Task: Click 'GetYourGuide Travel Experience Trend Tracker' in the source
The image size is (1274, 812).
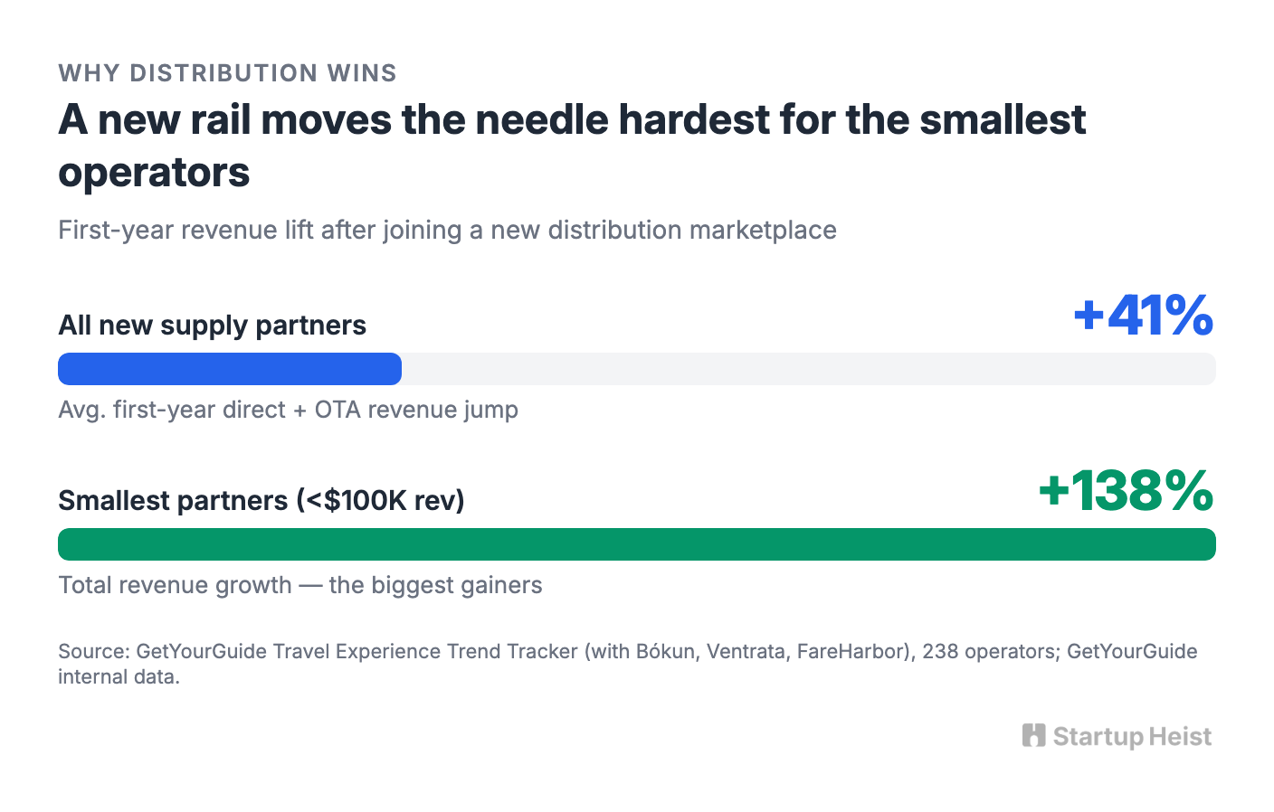Action: [357, 651]
